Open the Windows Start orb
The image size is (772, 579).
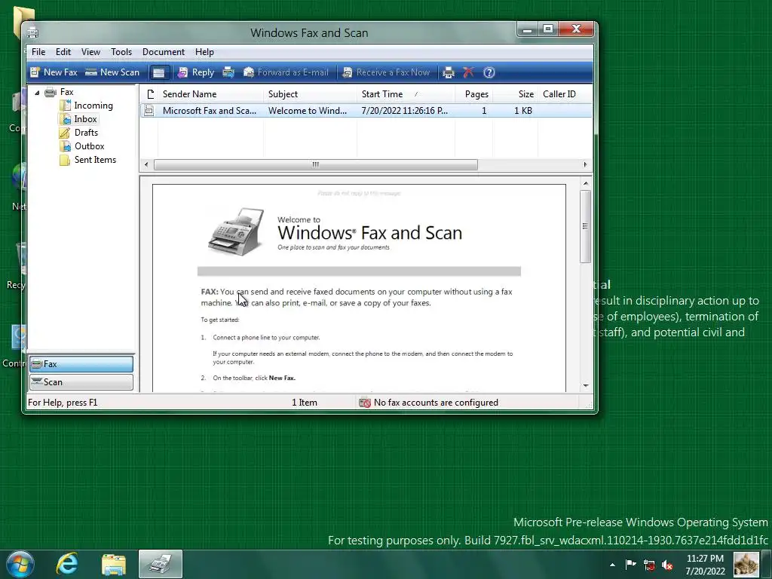coord(20,564)
